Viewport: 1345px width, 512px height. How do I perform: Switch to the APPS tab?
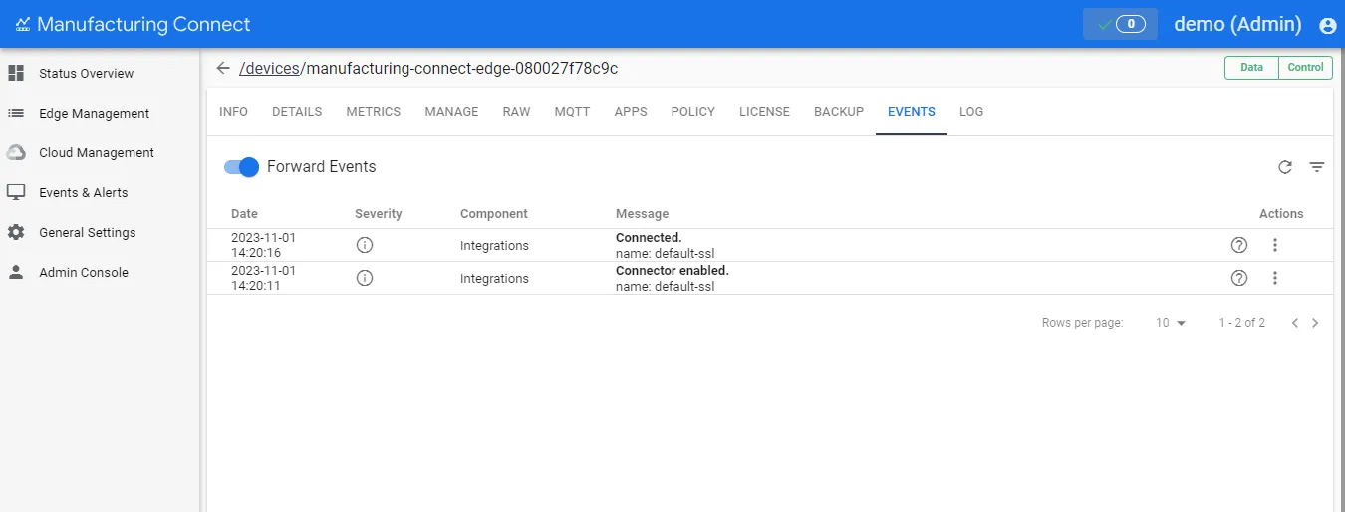pyautogui.click(x=631, y=112)
